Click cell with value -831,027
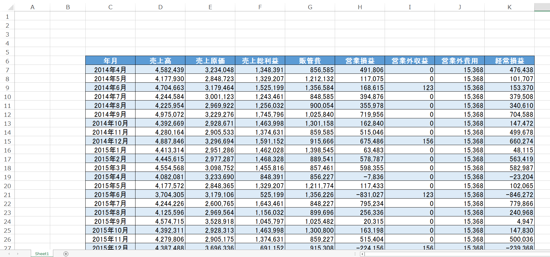Screen dimensions: 550x257 360,195
